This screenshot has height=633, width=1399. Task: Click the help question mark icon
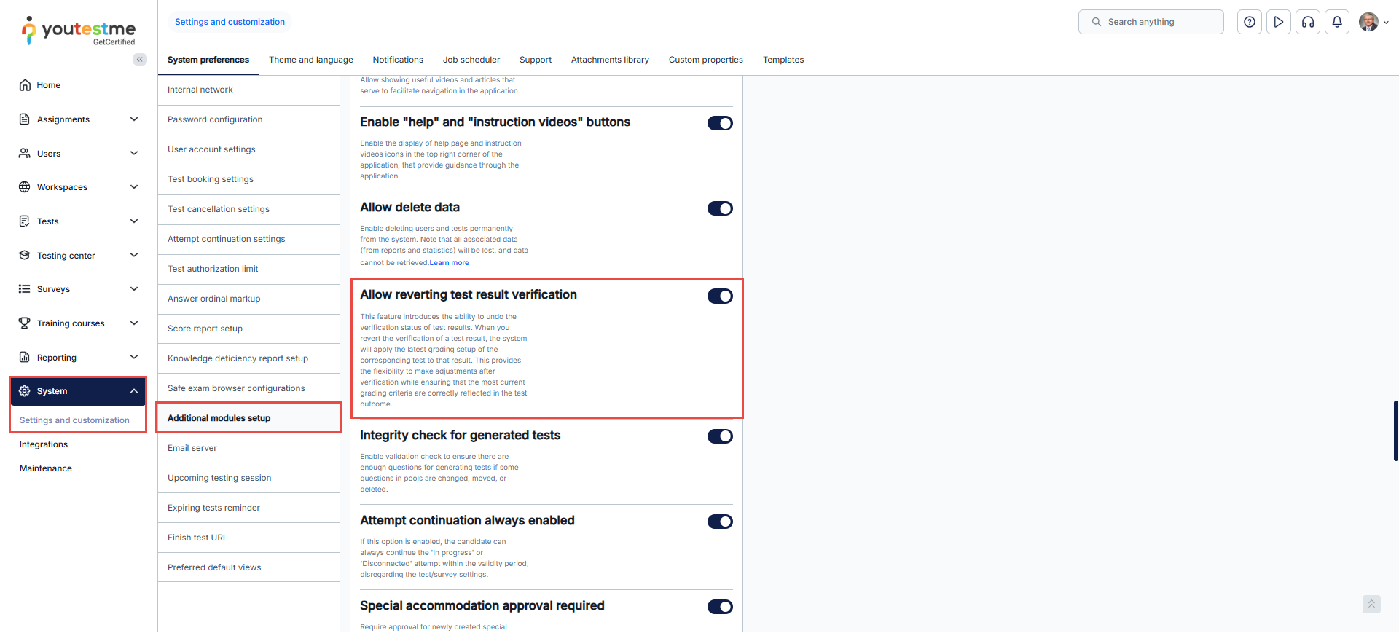1249,22
